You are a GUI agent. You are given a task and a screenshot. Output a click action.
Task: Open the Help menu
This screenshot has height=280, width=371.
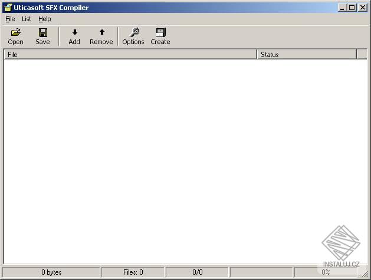coord(45,19)
